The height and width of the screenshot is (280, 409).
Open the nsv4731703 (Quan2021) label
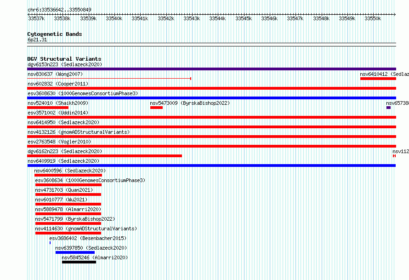pos(64,190)
